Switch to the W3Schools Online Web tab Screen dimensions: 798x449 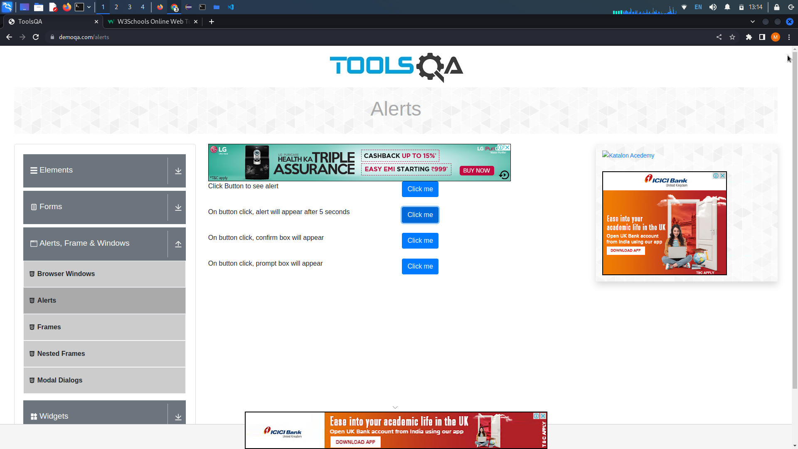pos(150,22)
